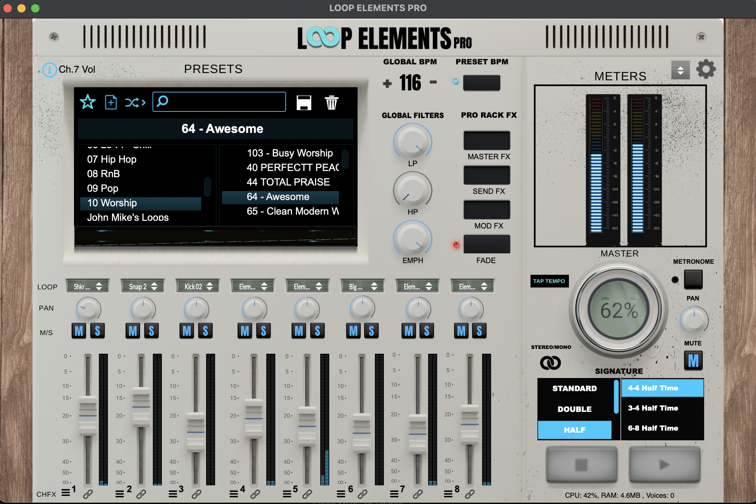Toggle the FADE button

click(x=487, y=244)
